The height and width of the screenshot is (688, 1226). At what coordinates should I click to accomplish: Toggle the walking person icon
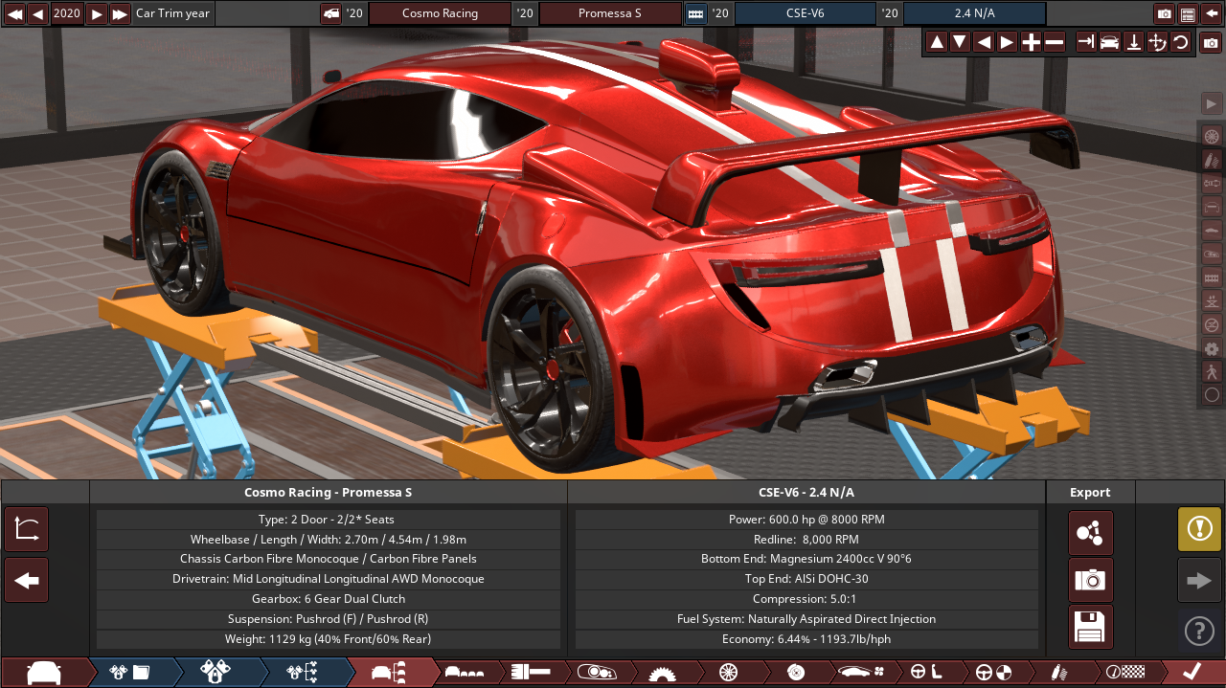coord(1212,371)
